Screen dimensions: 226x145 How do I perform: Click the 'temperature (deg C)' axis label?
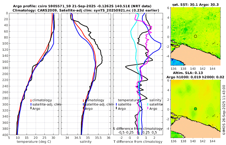click(34, 142)
